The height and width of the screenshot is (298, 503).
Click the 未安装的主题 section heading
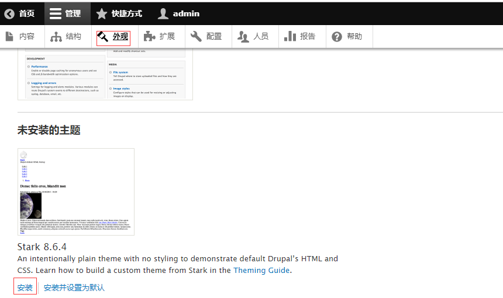coord(49,130)
